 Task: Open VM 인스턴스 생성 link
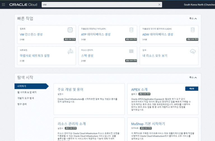point(31,34)
